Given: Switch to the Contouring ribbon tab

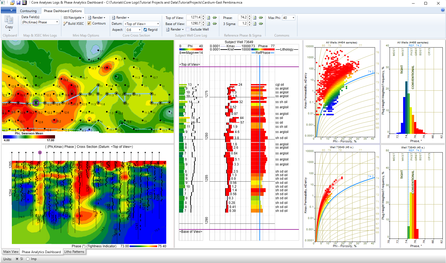Looking at the screenshot, I should point(28,11).
